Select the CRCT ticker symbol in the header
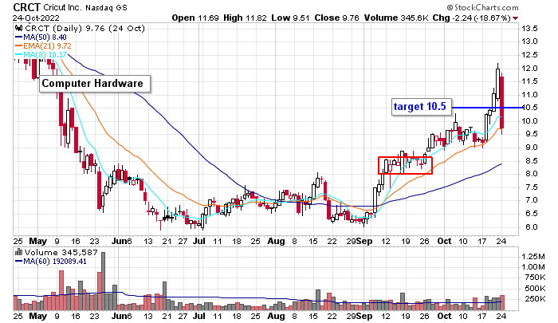The width and height of the screenshot is (558, 323). pyautogui.click(x=26, y=7)
